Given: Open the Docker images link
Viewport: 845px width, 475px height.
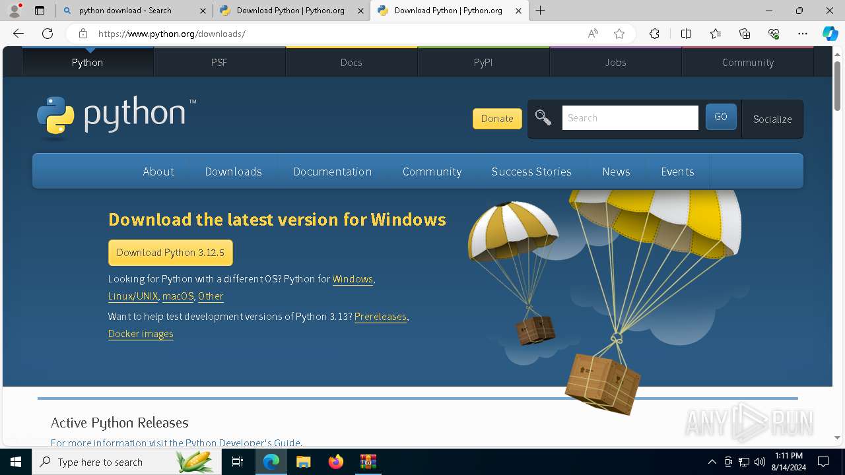Looking at the screenshot, I should [141, 334].
